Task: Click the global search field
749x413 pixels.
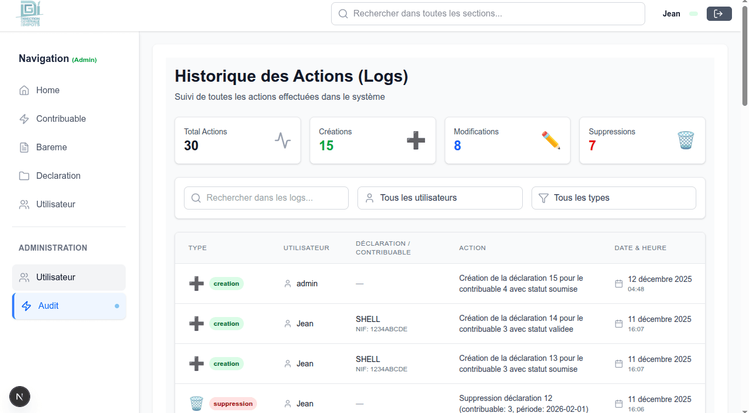Action: pyautogui.click(x=488, y=14)
